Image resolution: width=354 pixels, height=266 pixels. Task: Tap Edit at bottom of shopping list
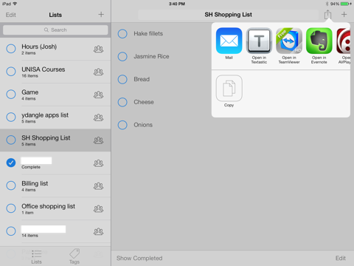click(341, 258)
